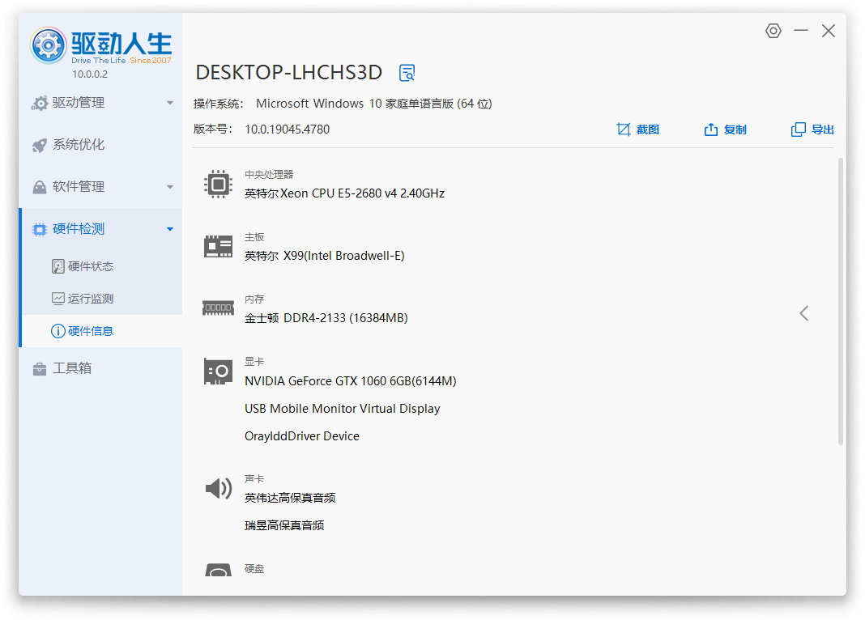Click the 声卡 speaker icon

point(219,488)
